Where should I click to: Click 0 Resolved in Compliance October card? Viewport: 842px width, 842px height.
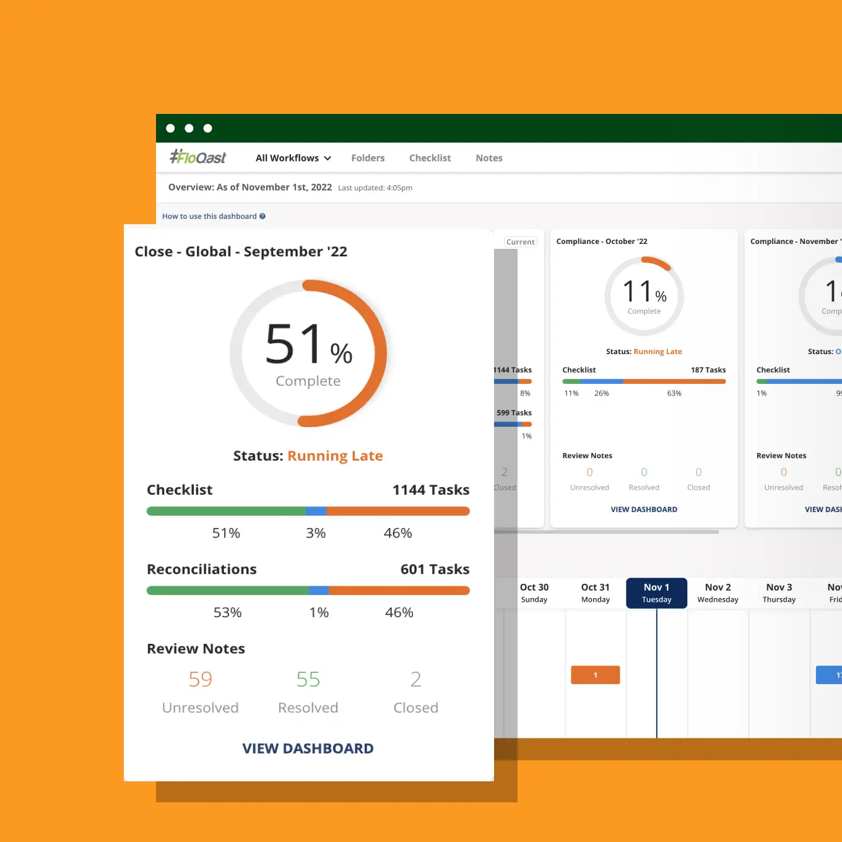(x=644, y=479)
